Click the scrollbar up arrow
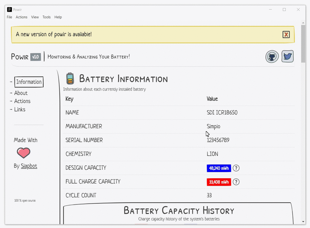 [x=303, y=23]
